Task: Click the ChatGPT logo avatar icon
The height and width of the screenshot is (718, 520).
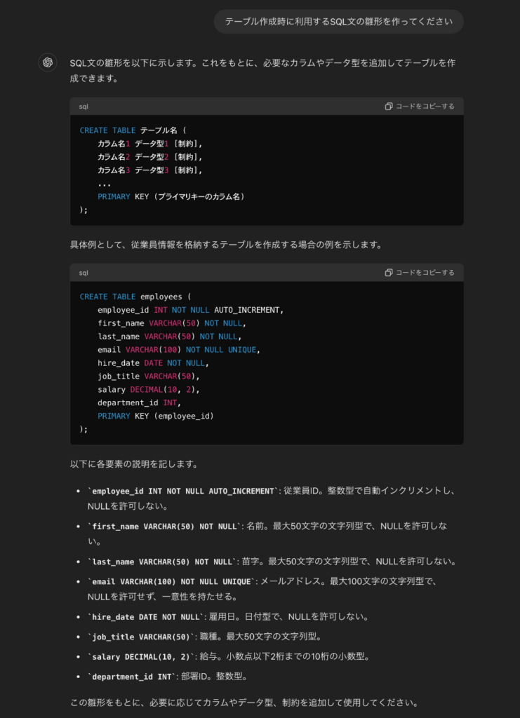Action: (48, 62)
